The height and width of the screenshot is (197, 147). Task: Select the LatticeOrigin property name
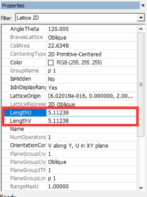click(25, 96)
